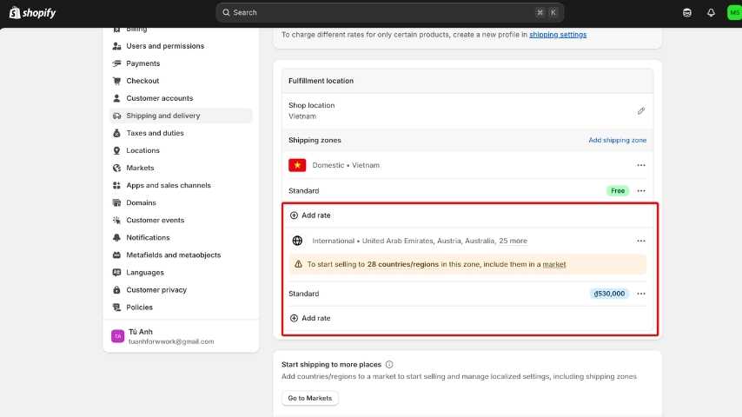Screen dimensions: 742x417
Task: Click the Go to Markets button
Action: 310,398
